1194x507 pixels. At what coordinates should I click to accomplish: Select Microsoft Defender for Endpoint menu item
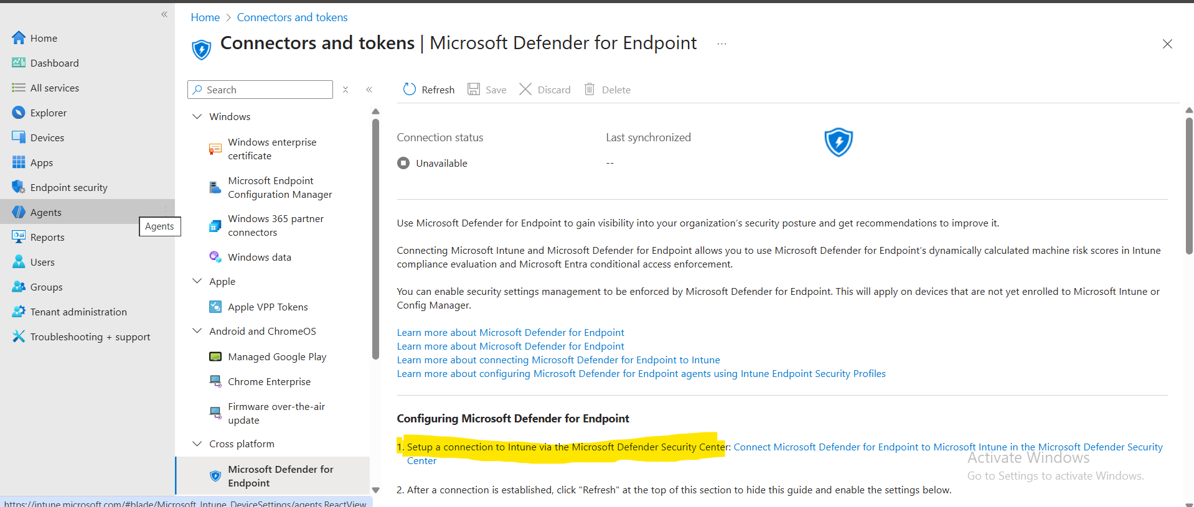[273, 476]
